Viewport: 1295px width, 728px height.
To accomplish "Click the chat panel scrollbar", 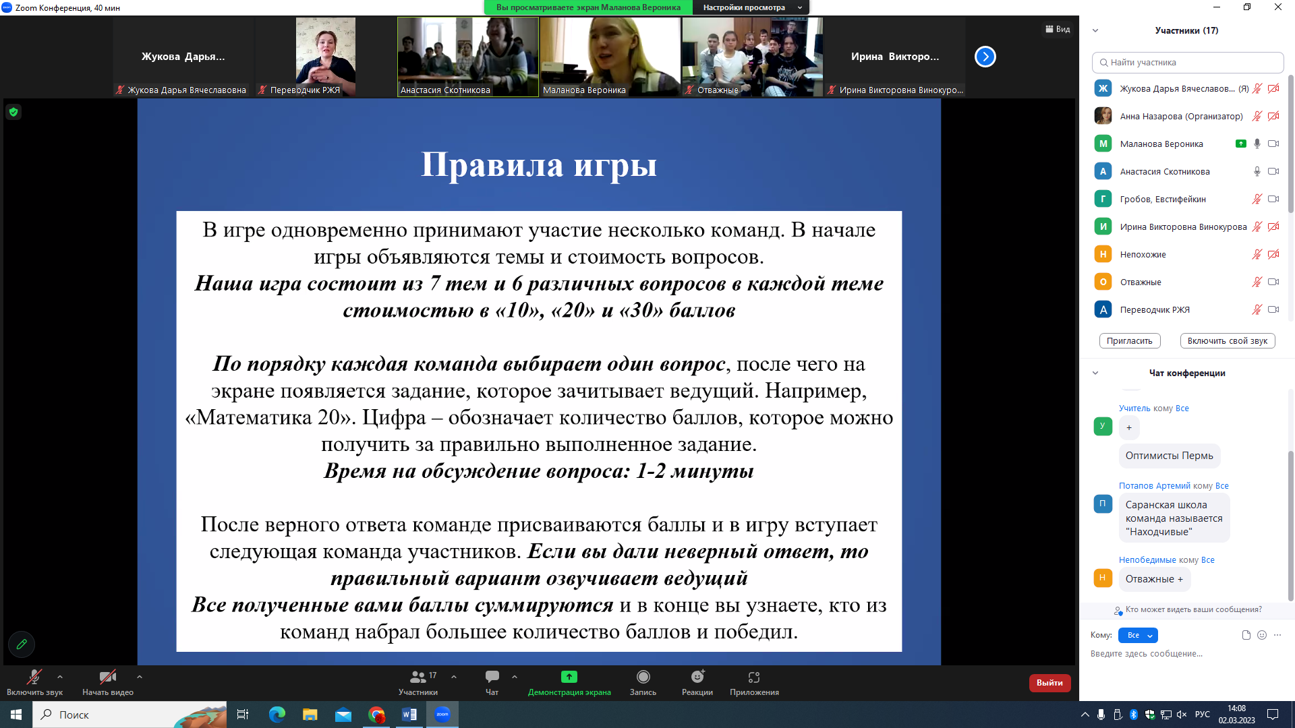I will pyautogui.click(x=1290, y=526).
